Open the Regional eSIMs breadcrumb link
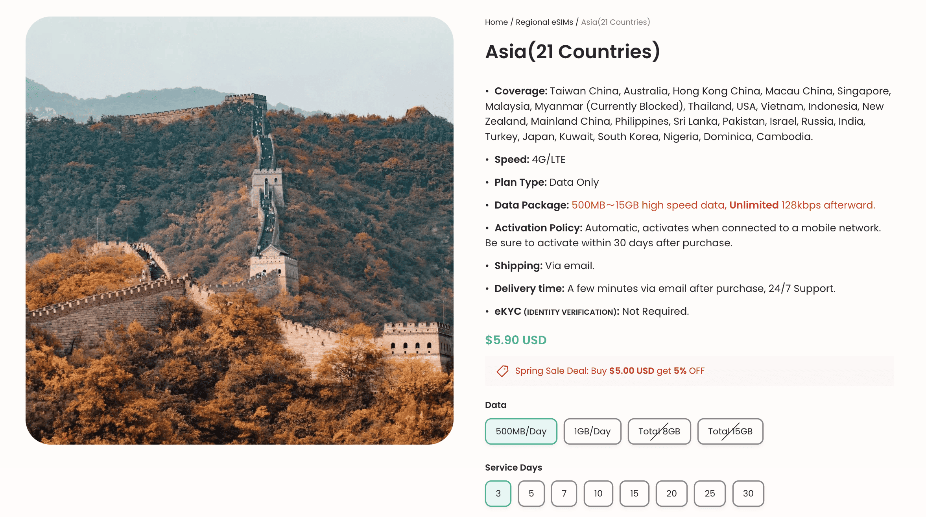Screen dimensions: 926x517 (544, 22)
